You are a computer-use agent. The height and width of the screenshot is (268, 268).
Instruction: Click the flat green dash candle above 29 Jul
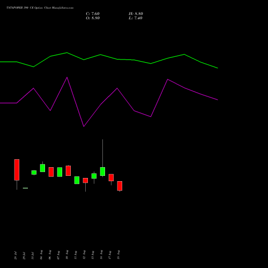pyautogui.click(x=25, y=188)
